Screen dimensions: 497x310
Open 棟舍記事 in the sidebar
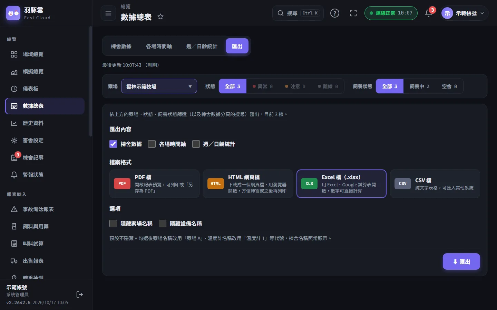45,158
